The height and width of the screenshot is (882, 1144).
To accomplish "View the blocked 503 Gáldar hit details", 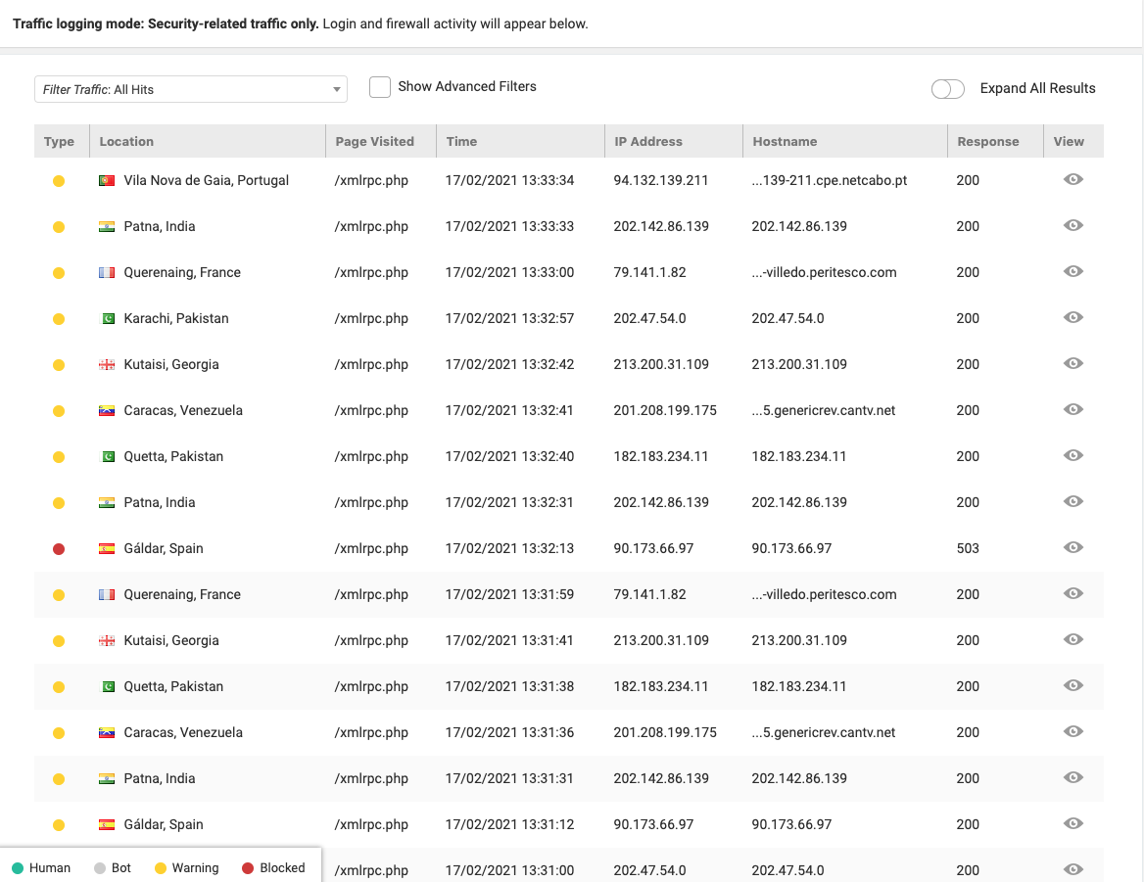I will coord(1072,546).
